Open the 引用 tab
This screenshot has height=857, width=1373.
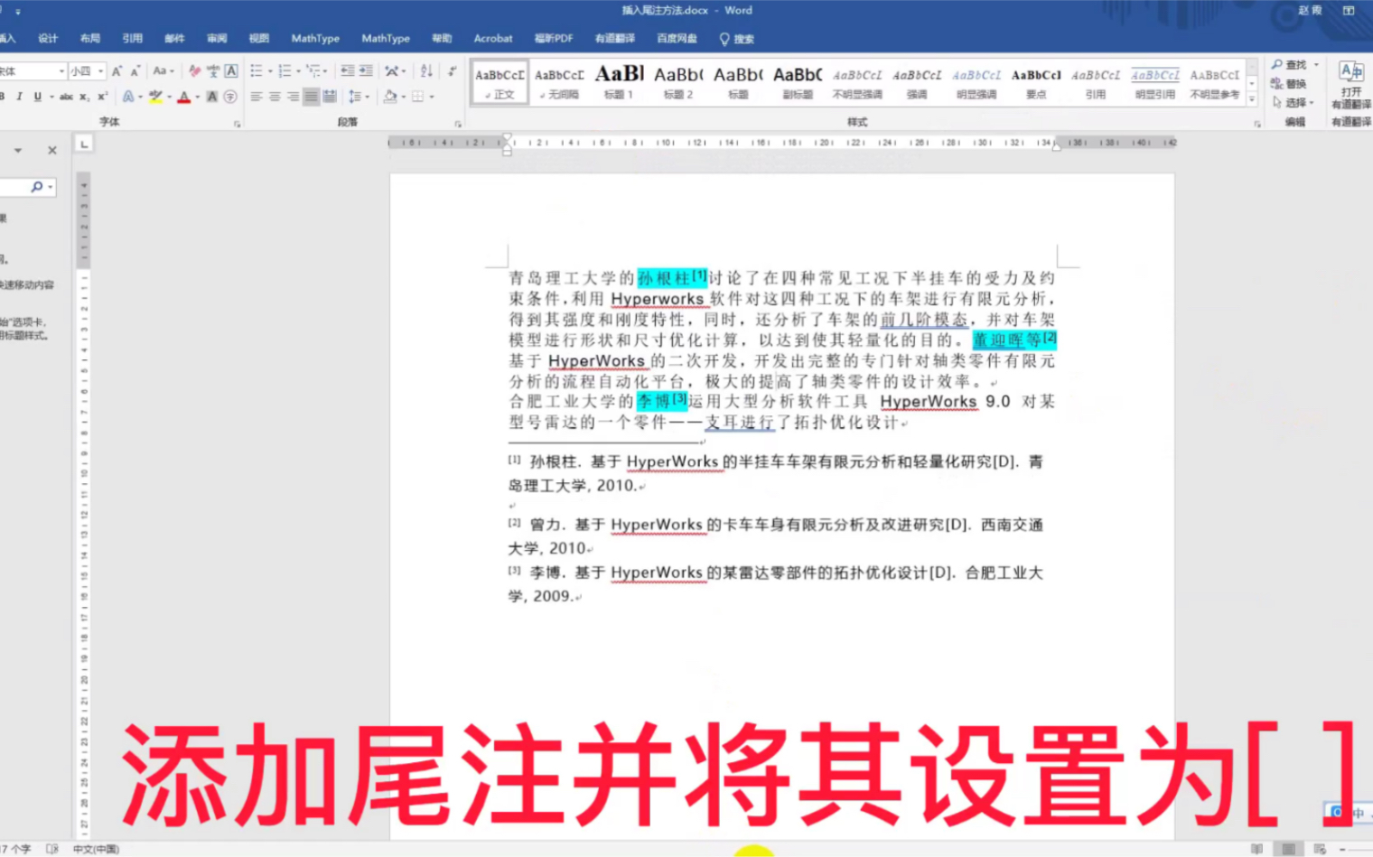[x=133, y=39]
